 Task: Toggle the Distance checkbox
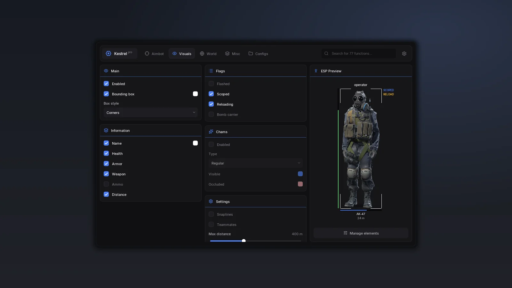coord(106,194)
